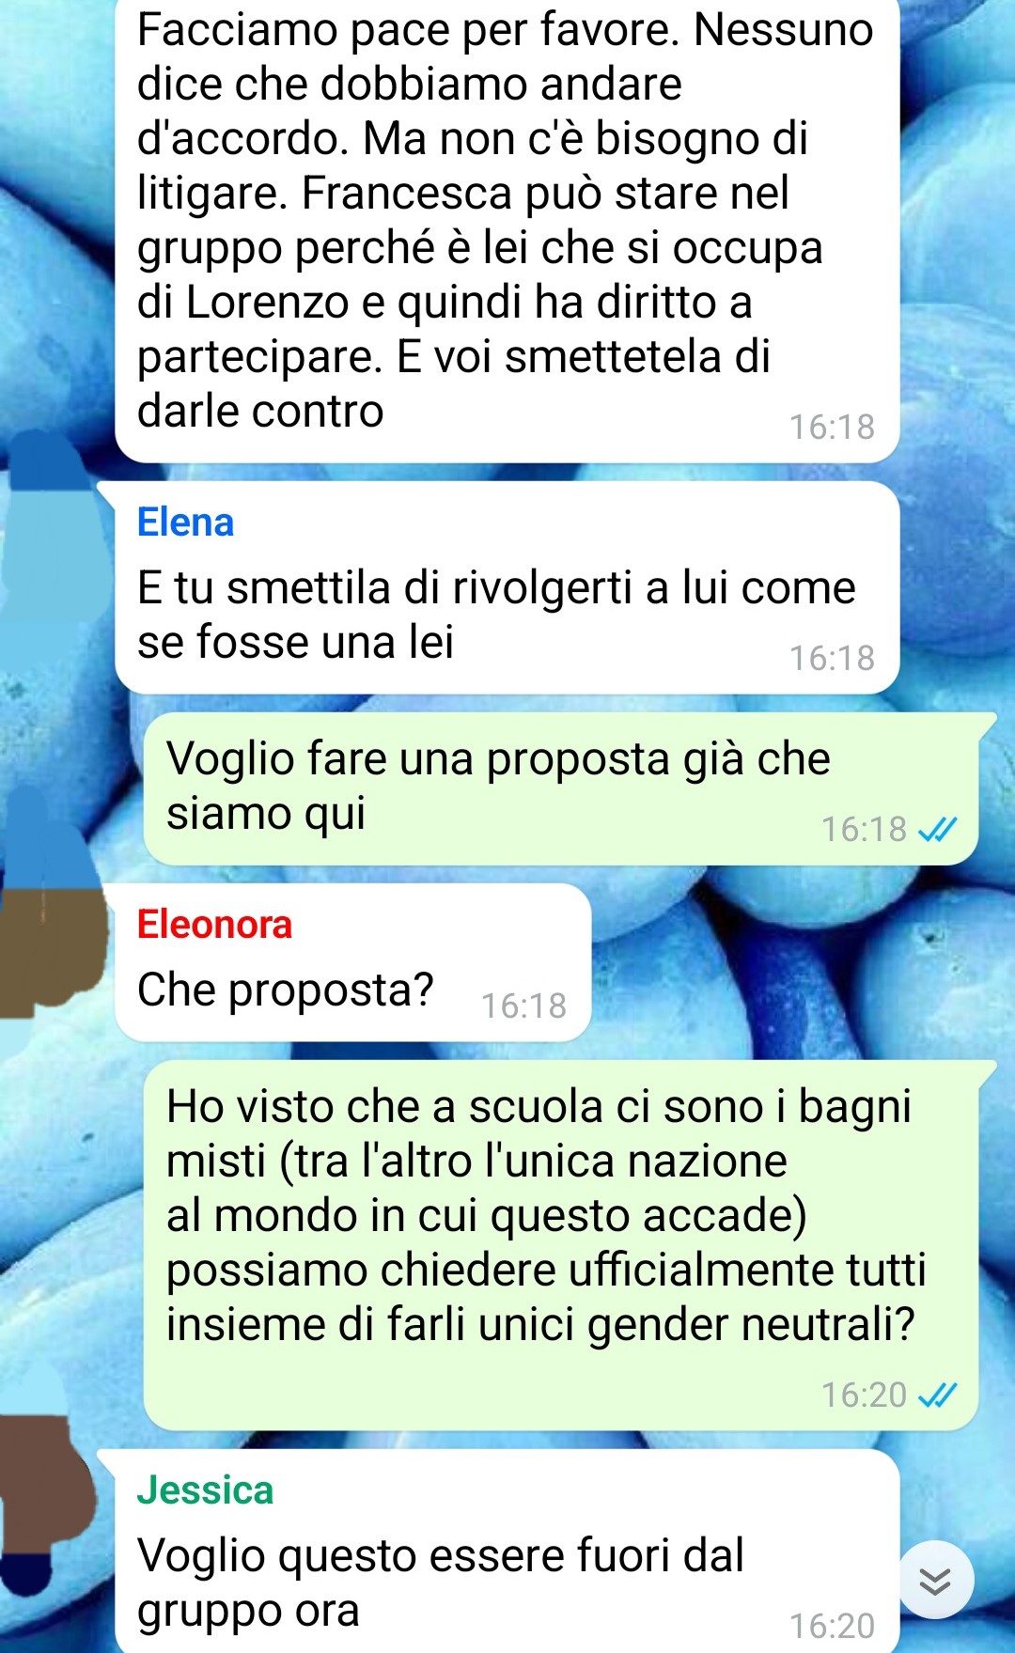Tap the 16:18 timestamp on Elena's message
This screenshot has width=1015, height=1653.
click(x=832, y=659)
